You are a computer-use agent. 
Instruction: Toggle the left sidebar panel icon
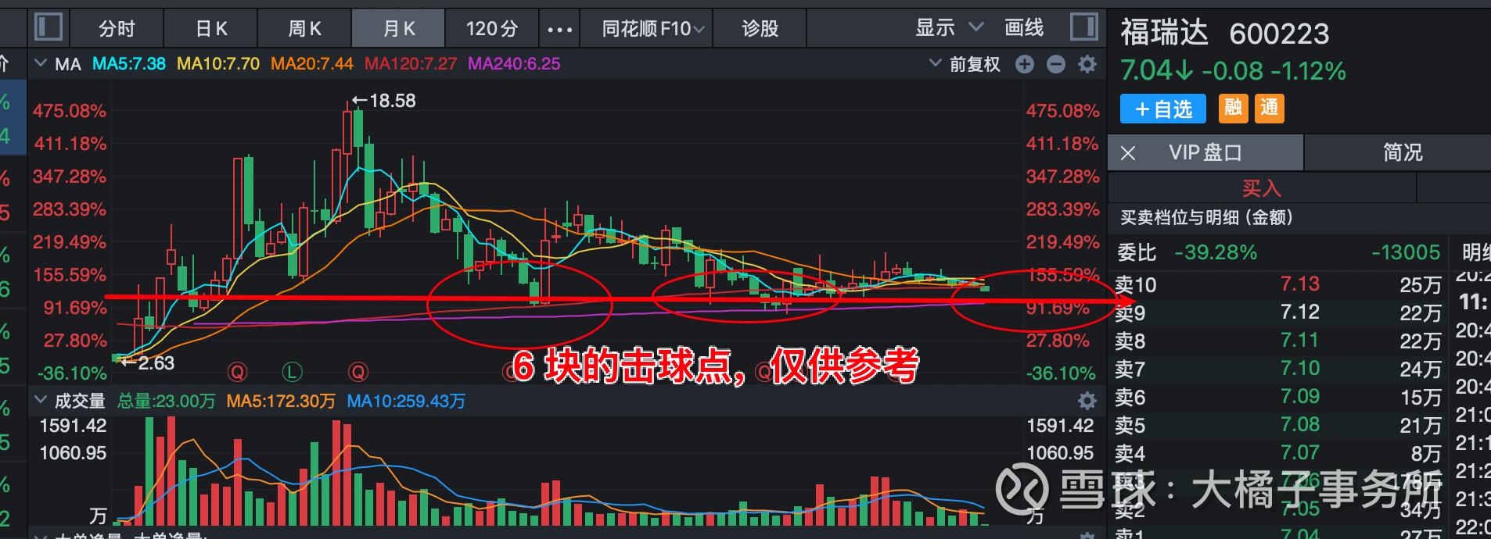49,27
